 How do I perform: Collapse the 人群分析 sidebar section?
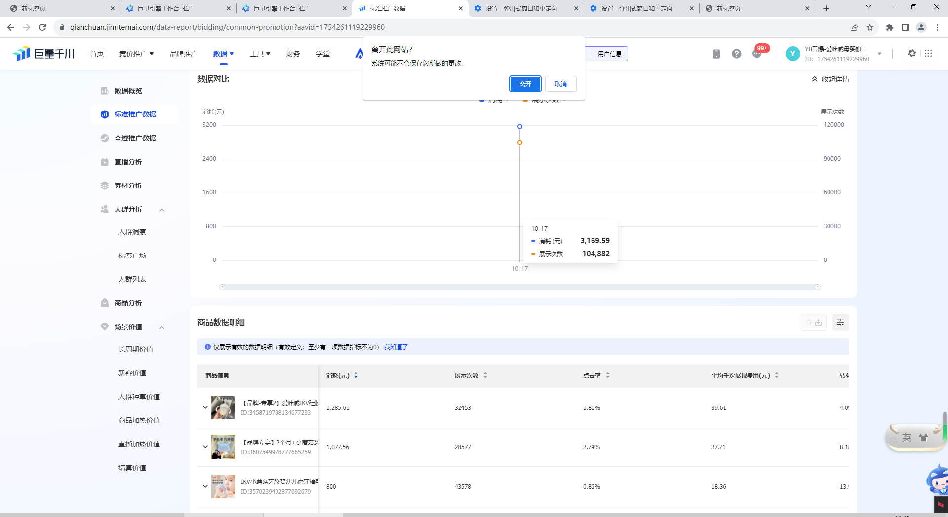[162, 210]
